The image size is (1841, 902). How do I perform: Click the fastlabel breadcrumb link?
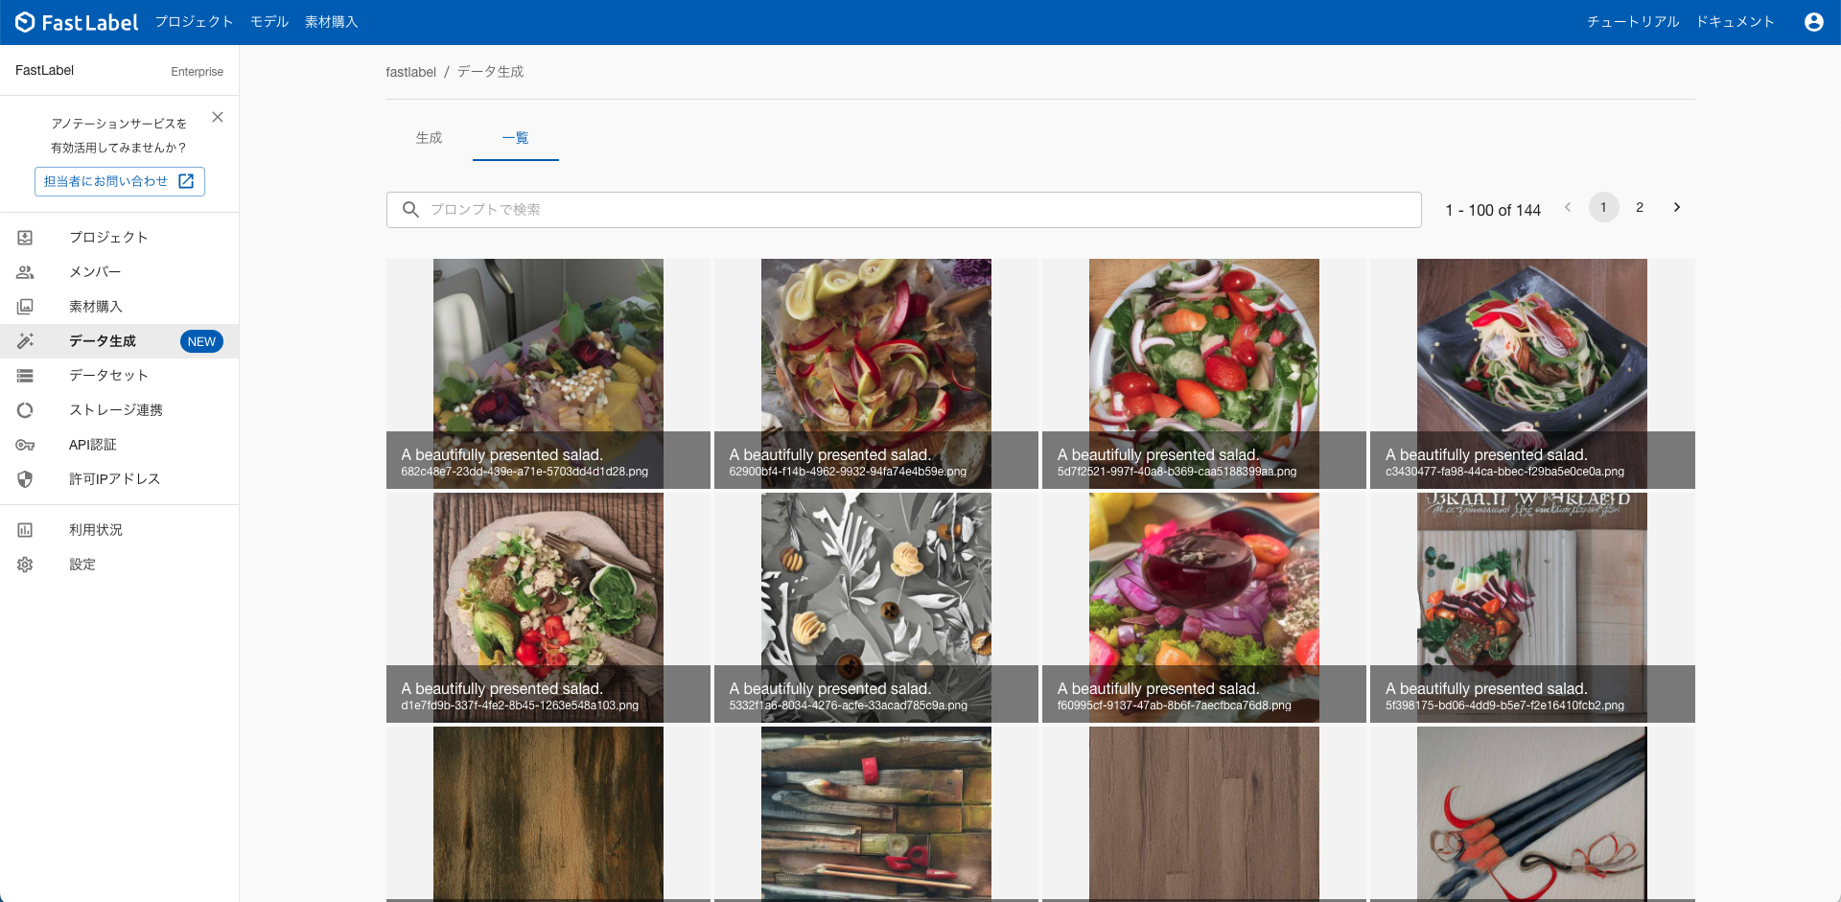(x=411, y=72)
